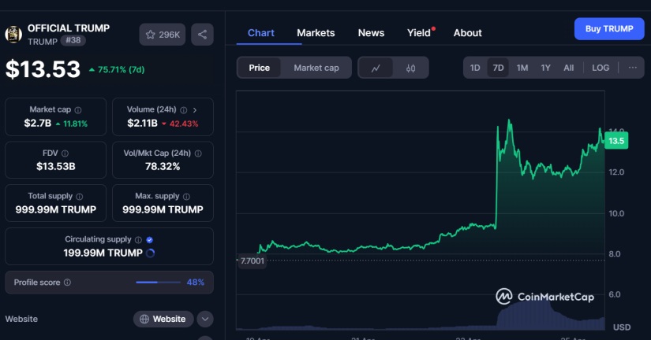Screen dimensions: 651x340
Task: Click the Market cap info icon
Action: pyautogui.click(x=77, y=110)
